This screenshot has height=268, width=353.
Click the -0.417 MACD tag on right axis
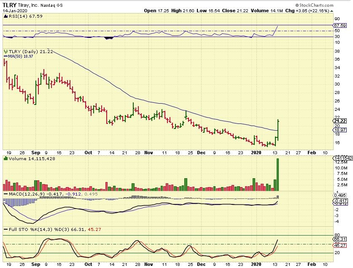click(340, 201)
